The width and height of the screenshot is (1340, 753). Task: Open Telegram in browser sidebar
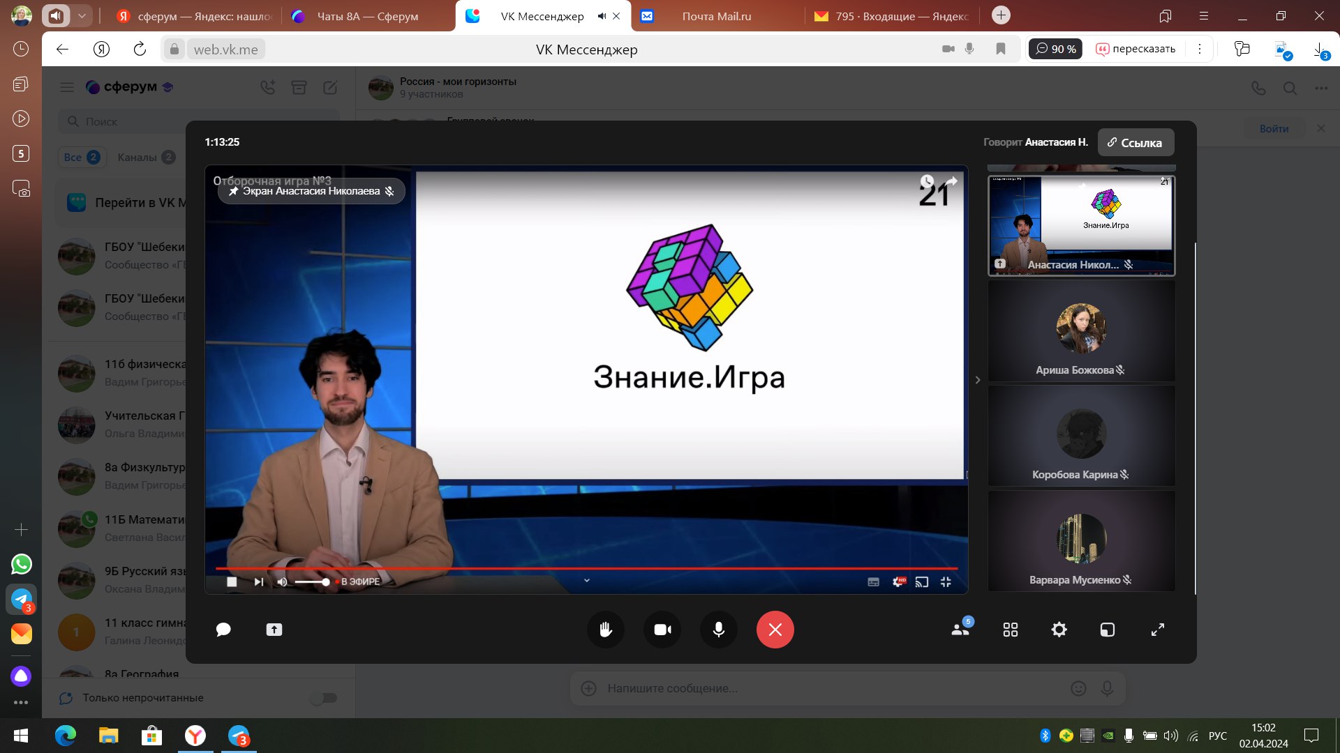[x=22, y=599]
